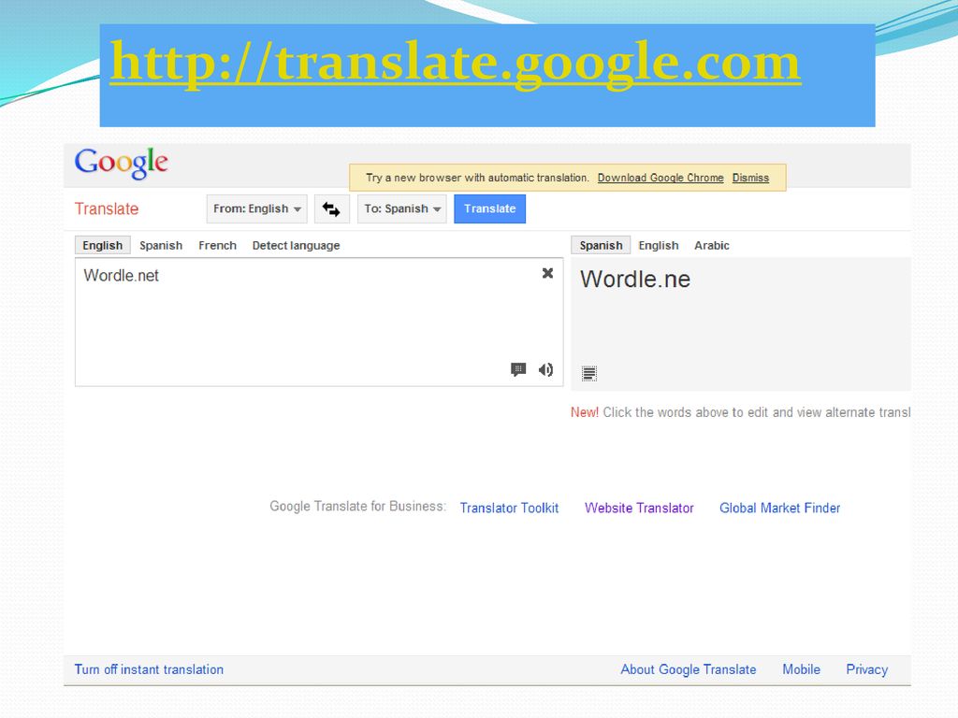Click the Download Google Chrome link
Viewport: 958px width, 718px height.
660,178
